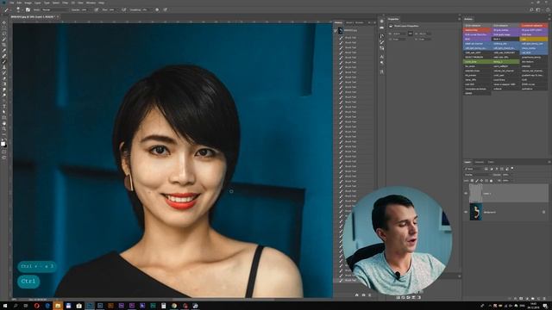Select the Horizontal Type tool
Viewport: 552px width, 310px height.
[x=3, y=107]
